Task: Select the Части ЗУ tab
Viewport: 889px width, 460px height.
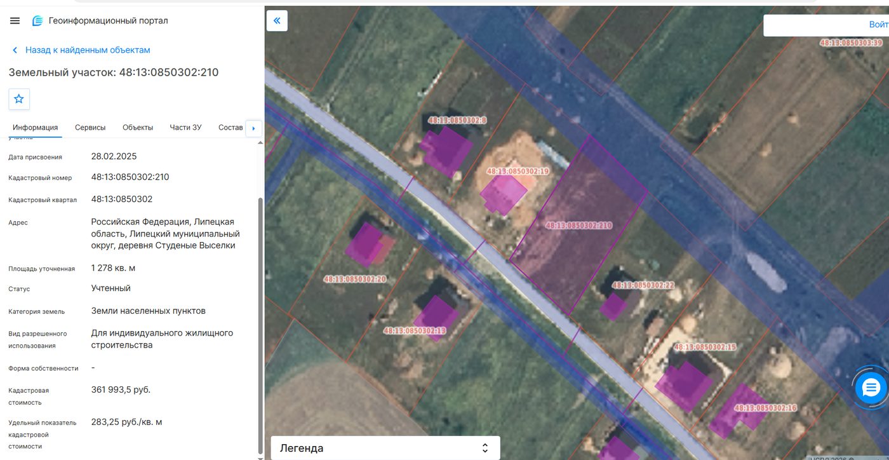Action: click(185, 128)
